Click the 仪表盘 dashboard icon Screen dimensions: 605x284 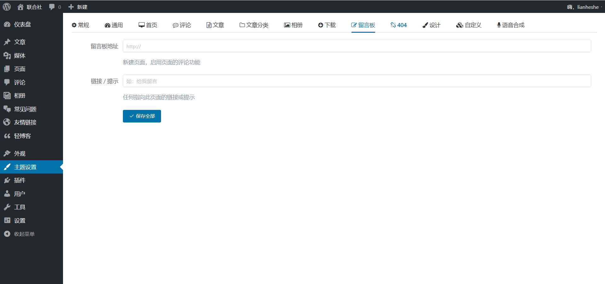tap(7, 24)
